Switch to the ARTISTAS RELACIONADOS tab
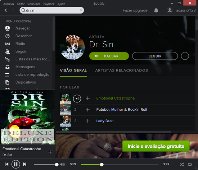 click(121, 70)
